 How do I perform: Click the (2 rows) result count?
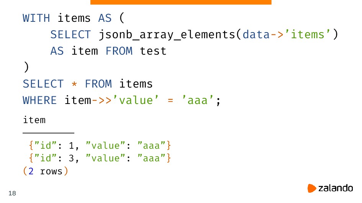click(x=46, y=171)
